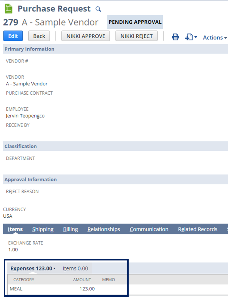Select the Items tab

click(x=15, y=229)
